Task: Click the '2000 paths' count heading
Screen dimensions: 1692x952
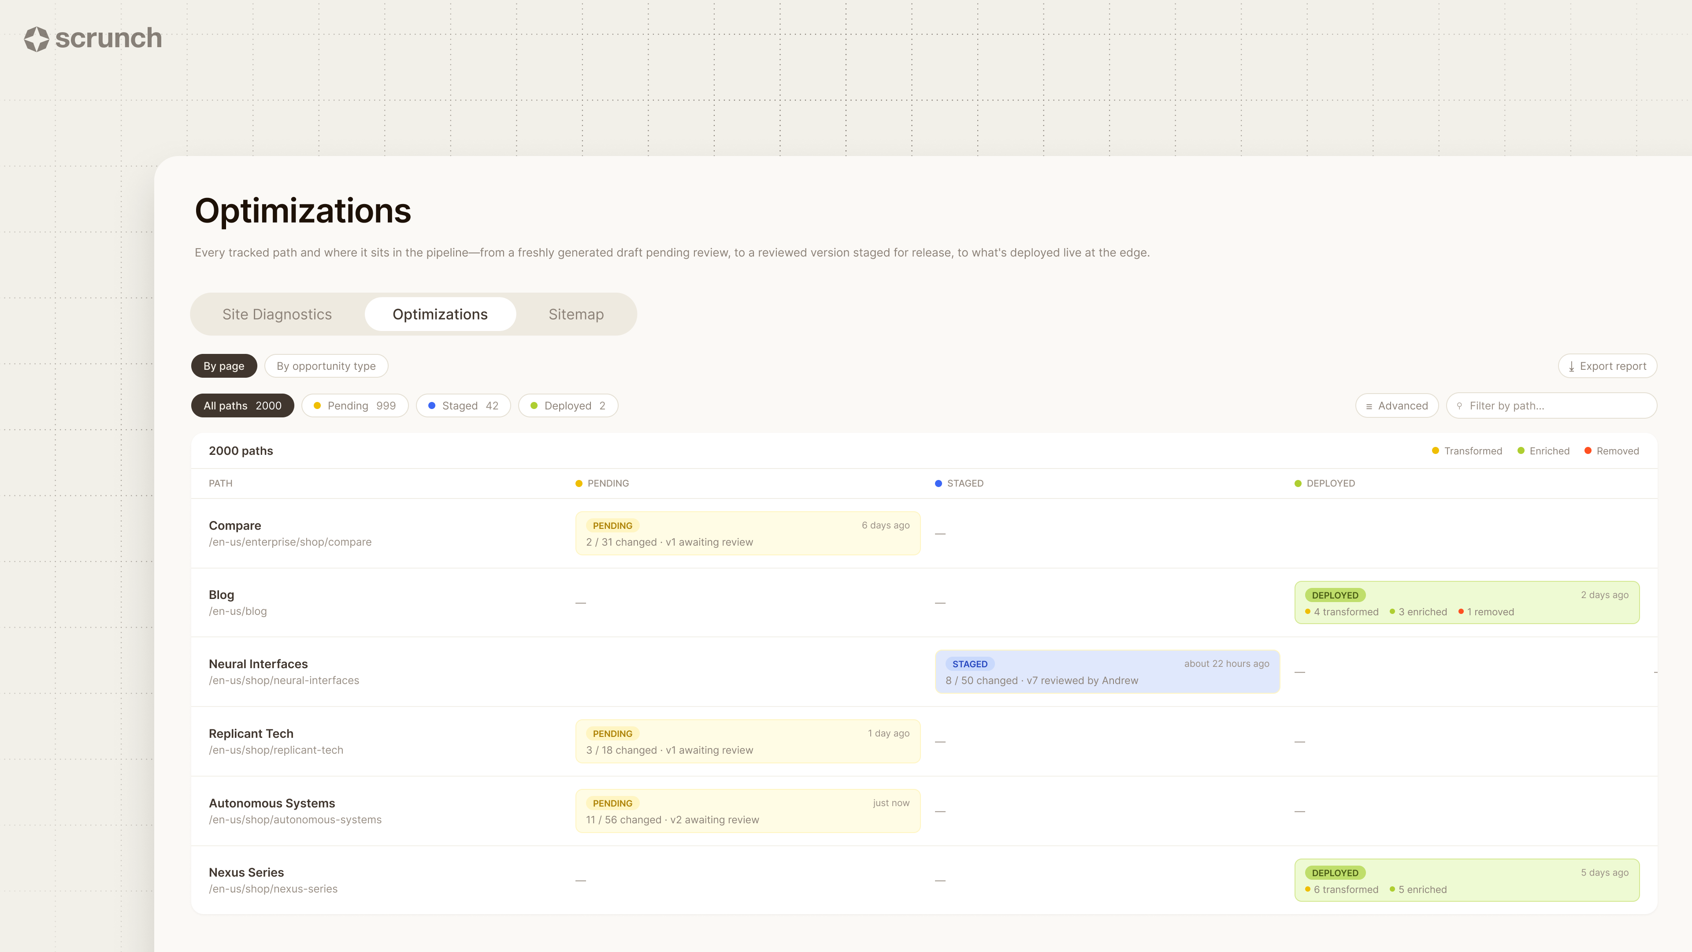Action: point(241,451)
